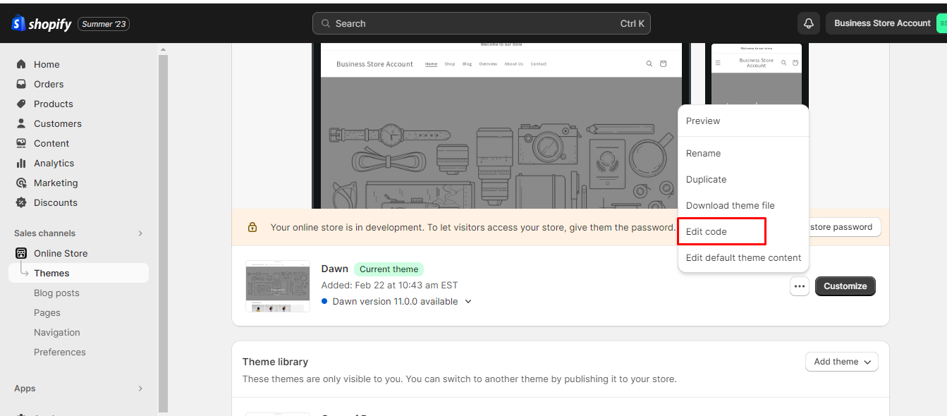Open the Orders page
947x416 pixels.
tap(49, 84)
